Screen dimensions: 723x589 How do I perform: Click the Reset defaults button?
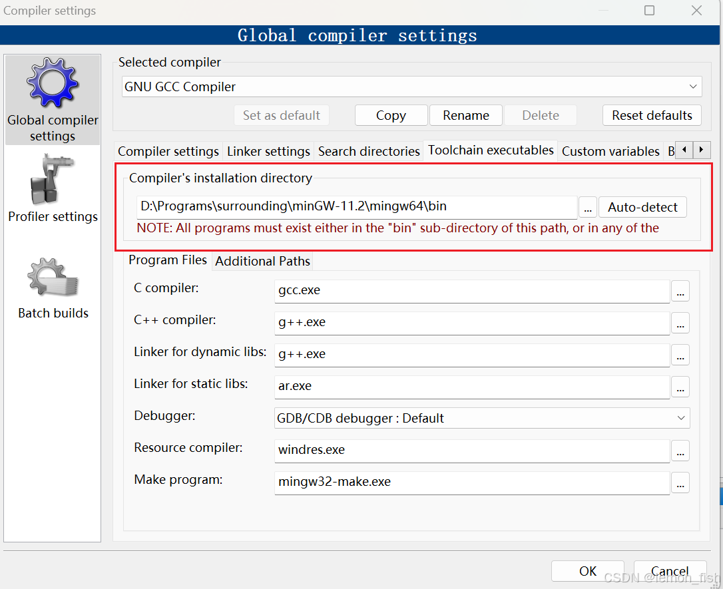pyautogui.click(x=652, y=115)
